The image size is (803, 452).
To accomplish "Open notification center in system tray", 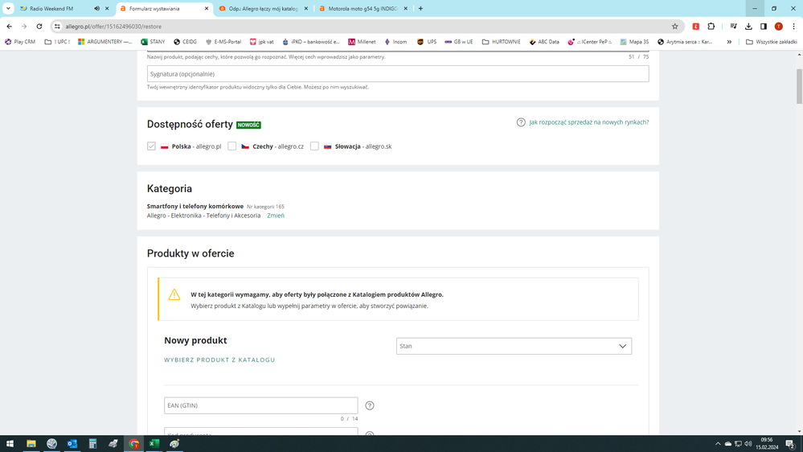I will pyautogui.click(x=790, y=443).
